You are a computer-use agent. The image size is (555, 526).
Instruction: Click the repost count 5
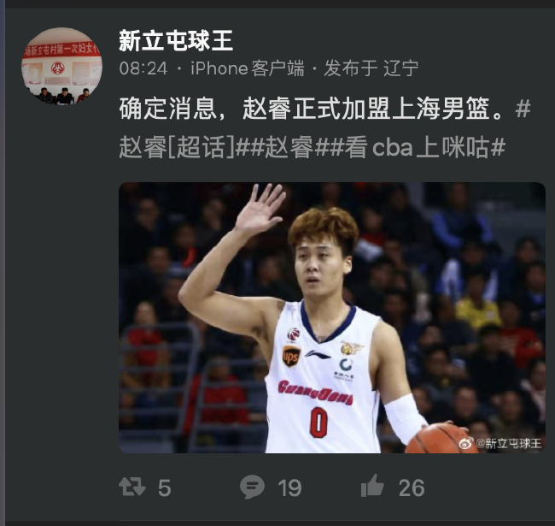[x=165, y=488]
